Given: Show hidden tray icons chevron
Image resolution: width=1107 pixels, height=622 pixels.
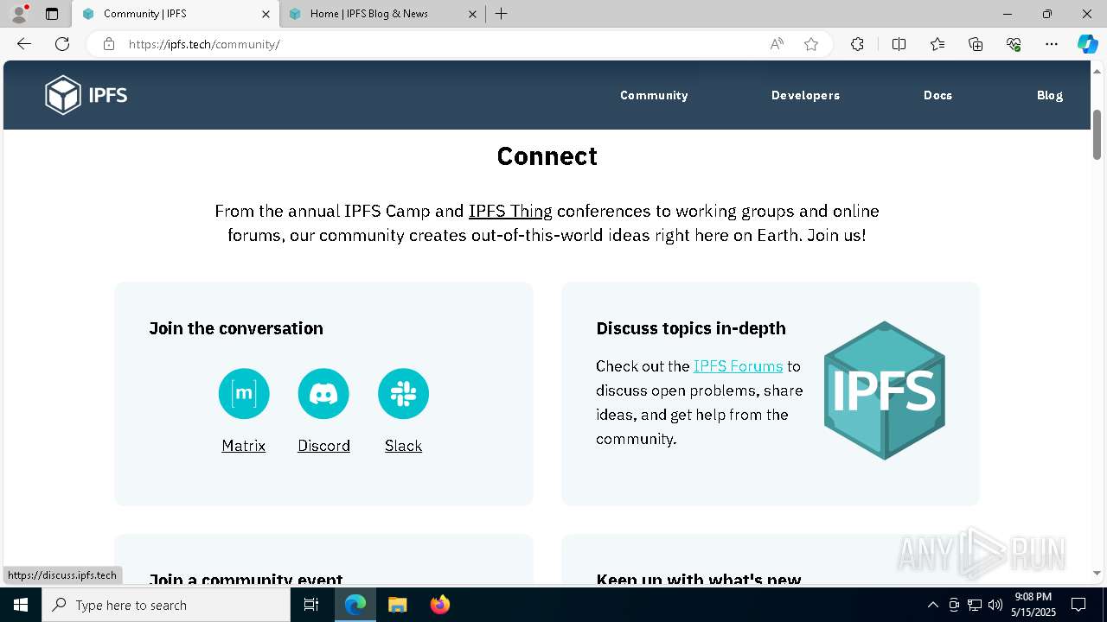Looking at the screenshot, I should (932, 605).
